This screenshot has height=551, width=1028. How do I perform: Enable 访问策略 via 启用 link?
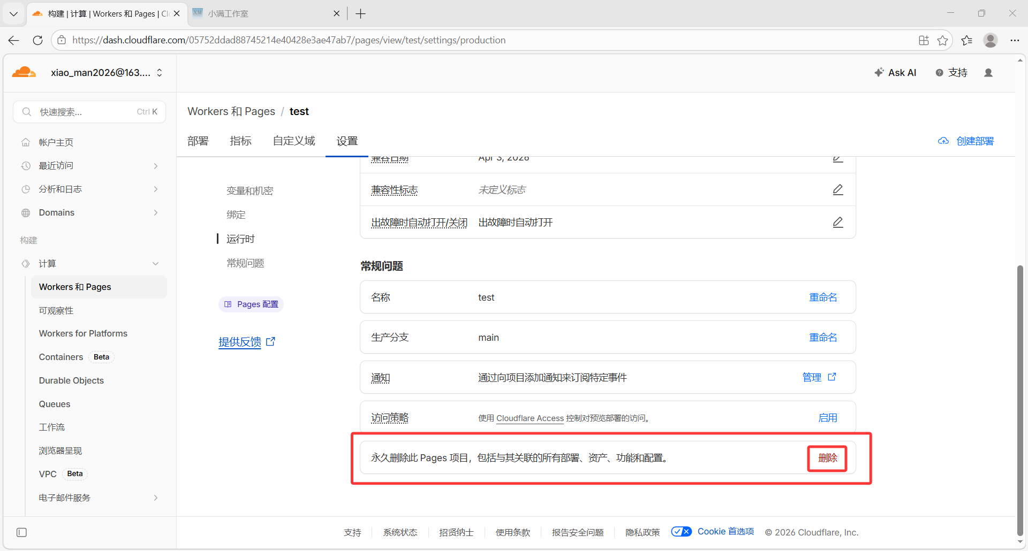[x=827, y=418]
